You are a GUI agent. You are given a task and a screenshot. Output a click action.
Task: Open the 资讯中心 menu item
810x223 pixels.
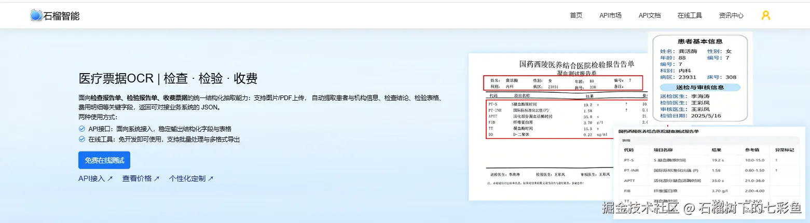(731, 16)
